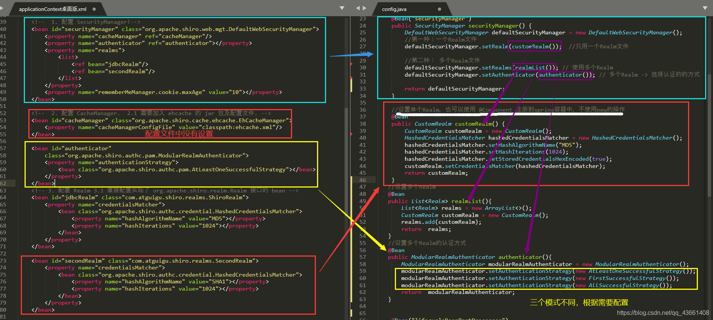This screenshot has width=713, height=320.
Task: Click the public List<Realm> realmList() line
Action: [439, 201]
